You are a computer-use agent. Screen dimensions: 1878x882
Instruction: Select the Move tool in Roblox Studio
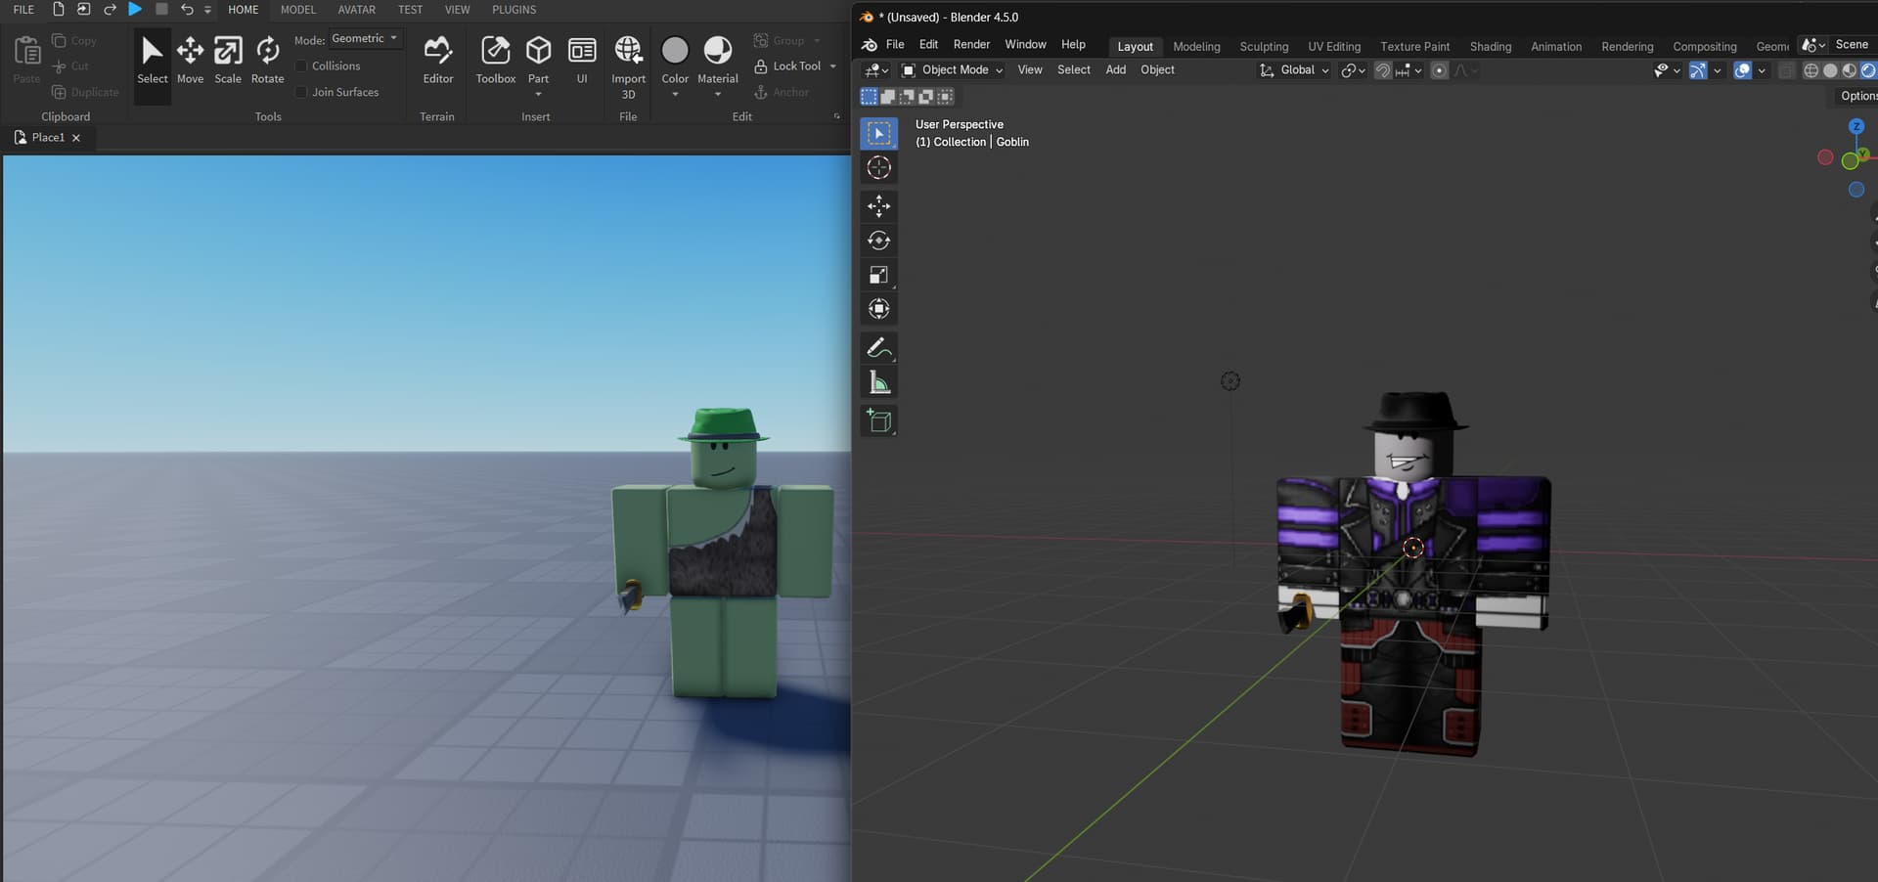190,59
